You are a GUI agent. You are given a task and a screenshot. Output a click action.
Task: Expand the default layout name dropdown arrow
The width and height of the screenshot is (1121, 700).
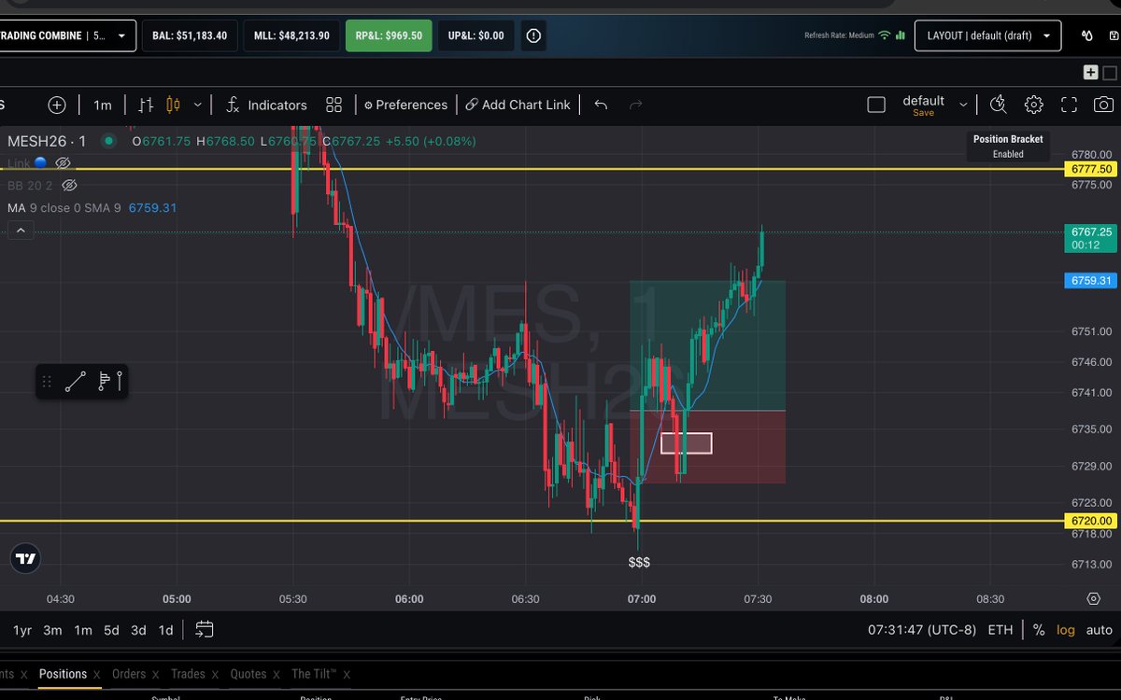963,105
